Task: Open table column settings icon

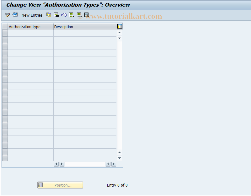Action: (x=120, y=26)
